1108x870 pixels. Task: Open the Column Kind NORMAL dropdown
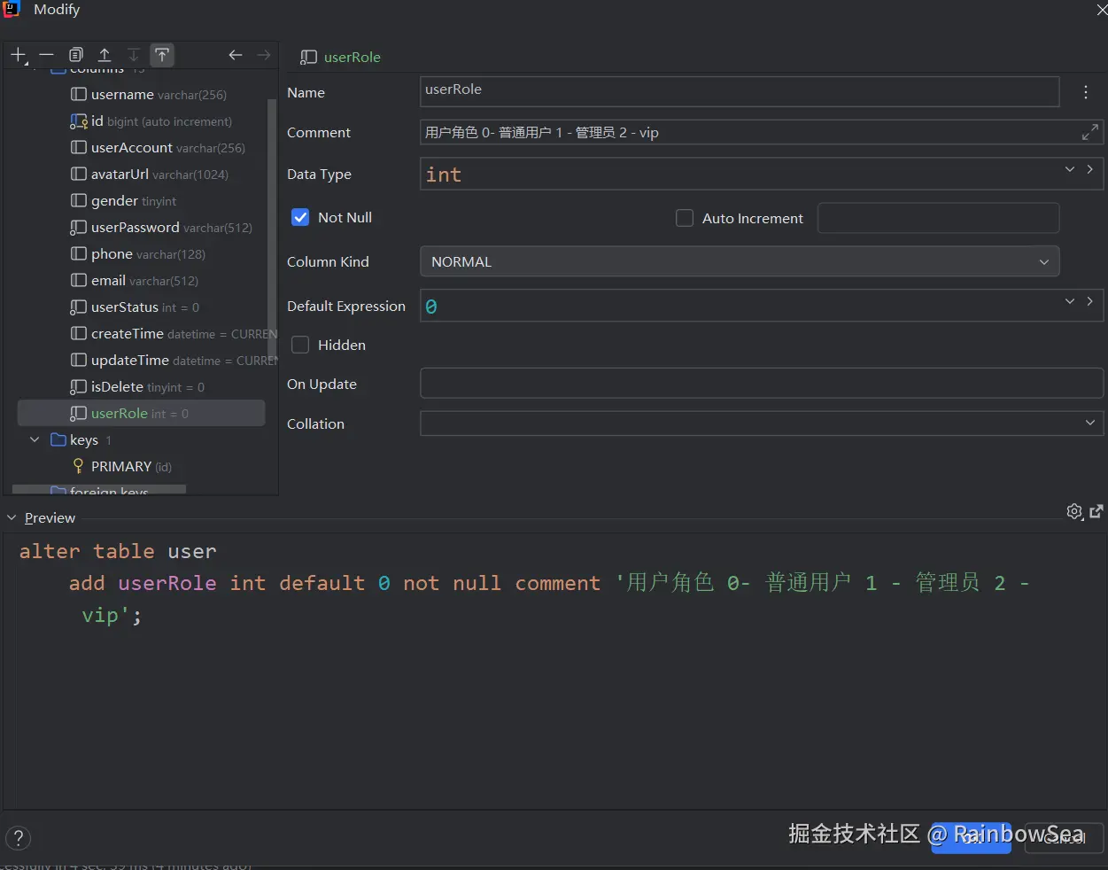point(739,262)
